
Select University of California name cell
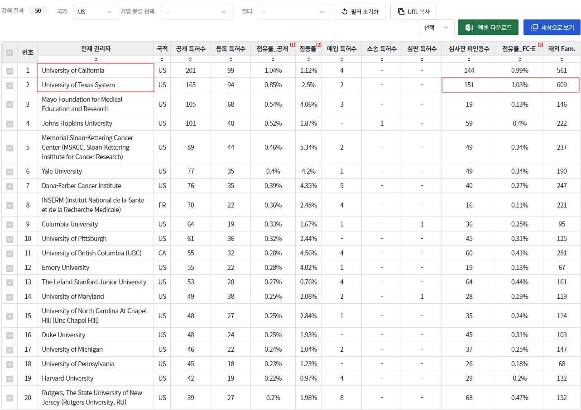point(96,71)
